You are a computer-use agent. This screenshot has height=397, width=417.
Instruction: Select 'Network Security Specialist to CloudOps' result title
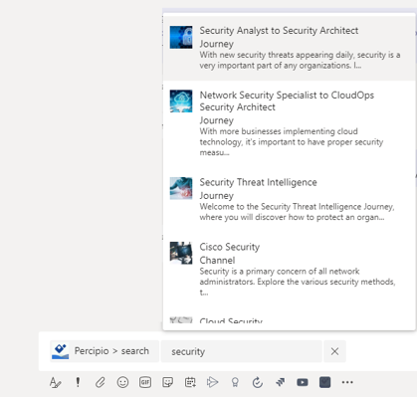287,101
